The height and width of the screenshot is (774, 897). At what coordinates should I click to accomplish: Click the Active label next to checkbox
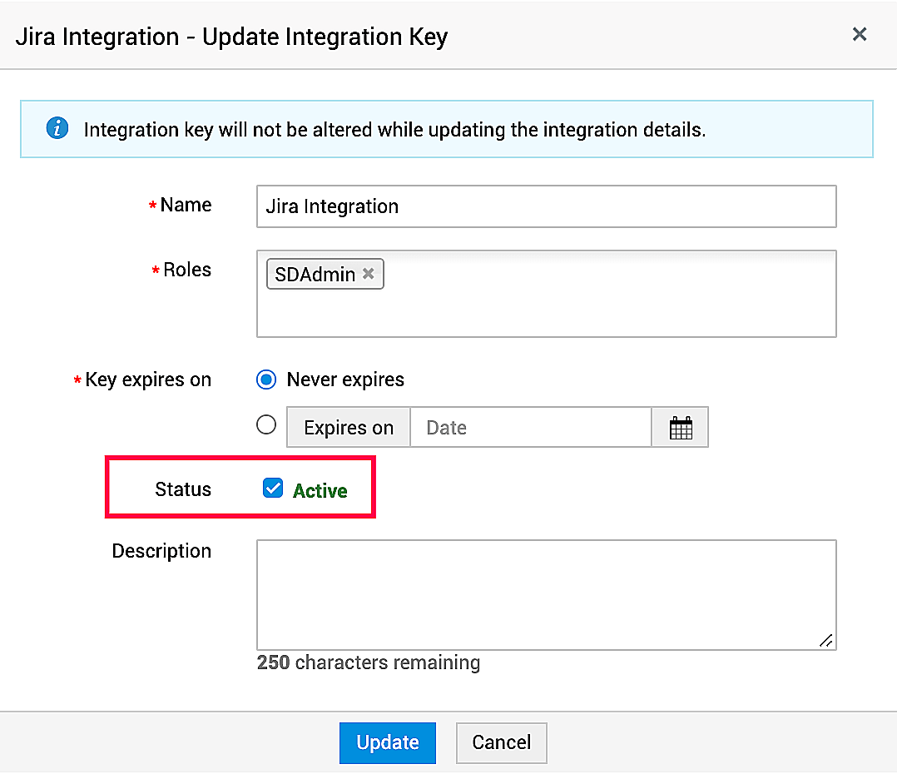320,490
